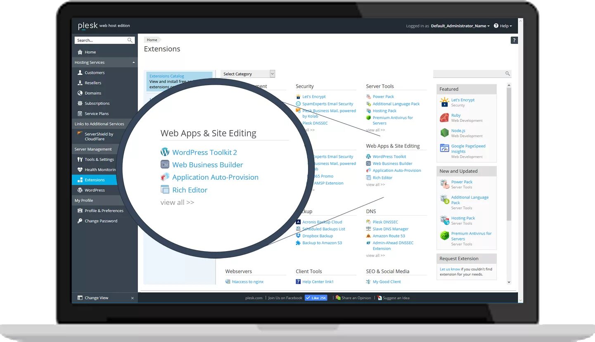This screenshot has height=342, width=595.
Task: Click the Slave DNS Manager link
Action: point(391,229)
